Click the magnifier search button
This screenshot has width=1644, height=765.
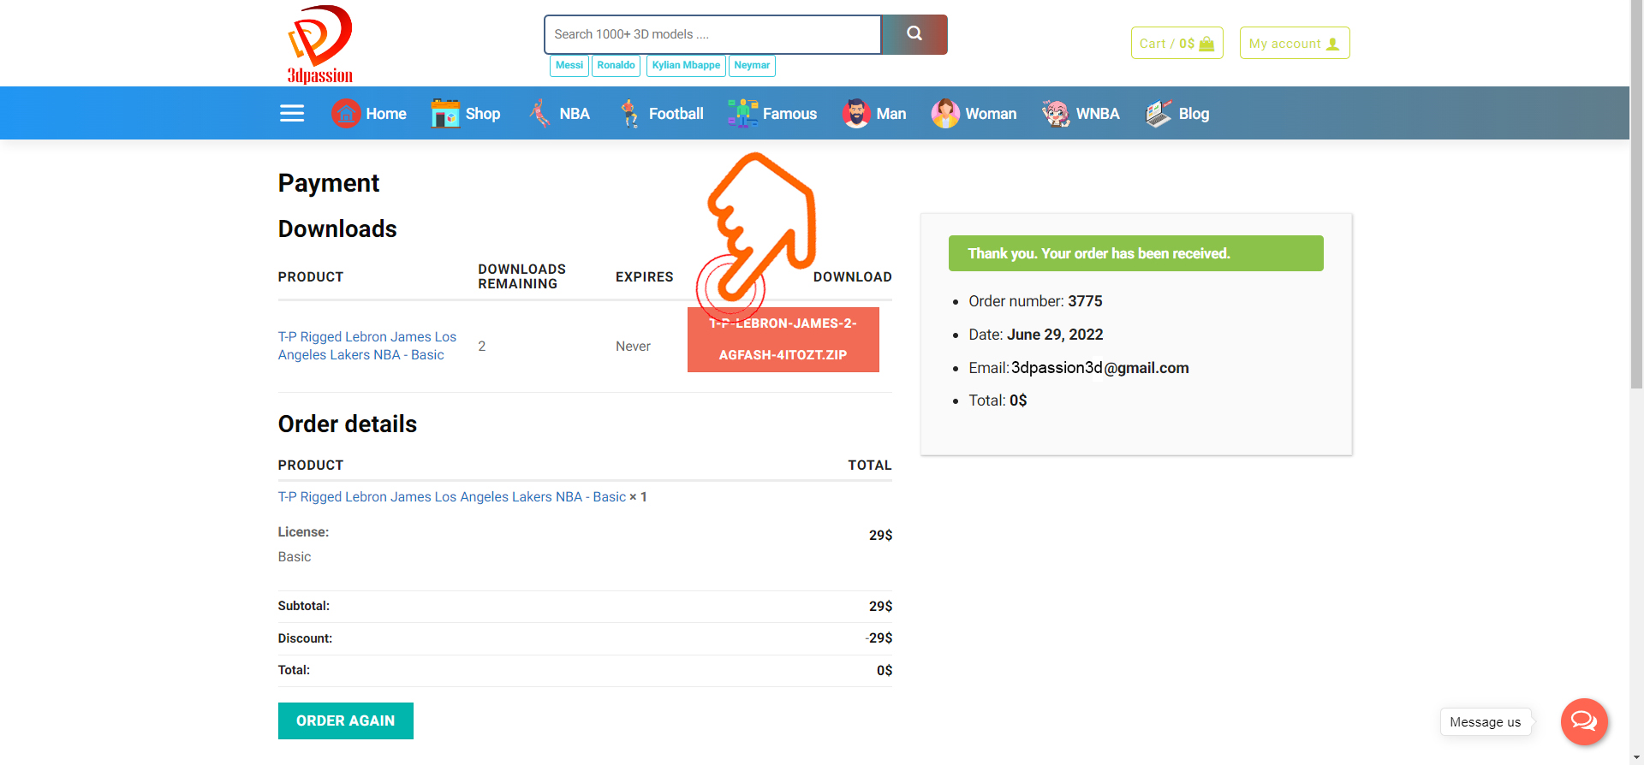tap(914, 34)
